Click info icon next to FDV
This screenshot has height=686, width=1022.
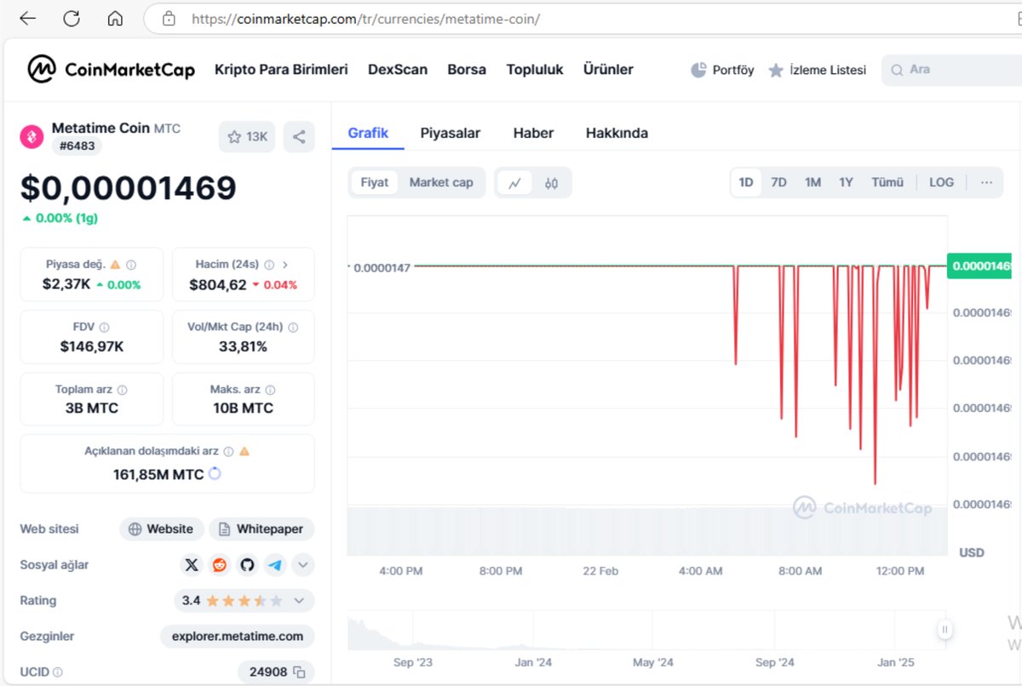104,327
